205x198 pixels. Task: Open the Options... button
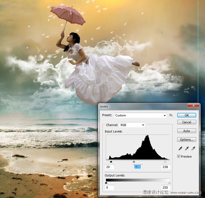[x=186, y=139]
